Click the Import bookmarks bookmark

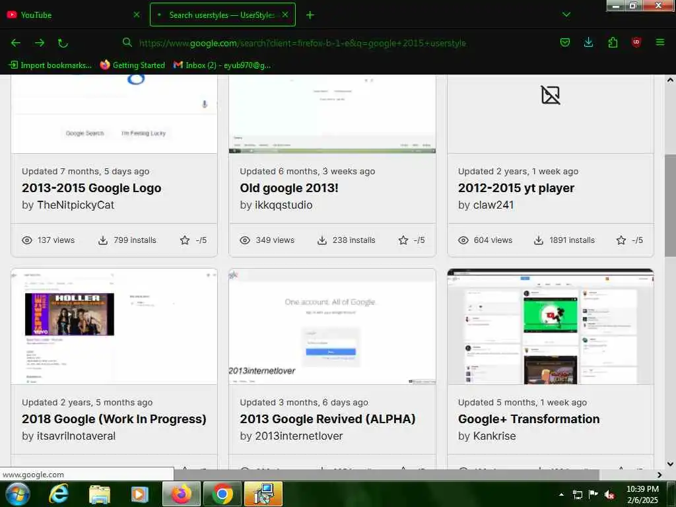coord(50,65)
